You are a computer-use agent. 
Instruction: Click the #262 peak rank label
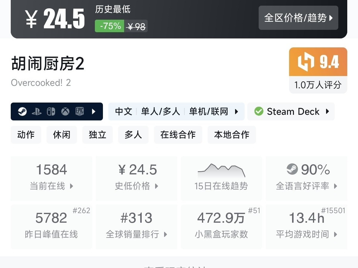coord(81,210)
